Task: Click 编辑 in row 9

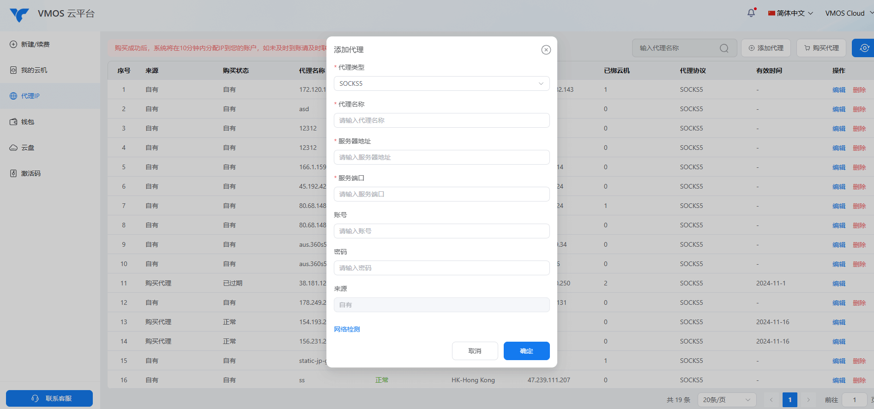Action: tap(838, 245)
